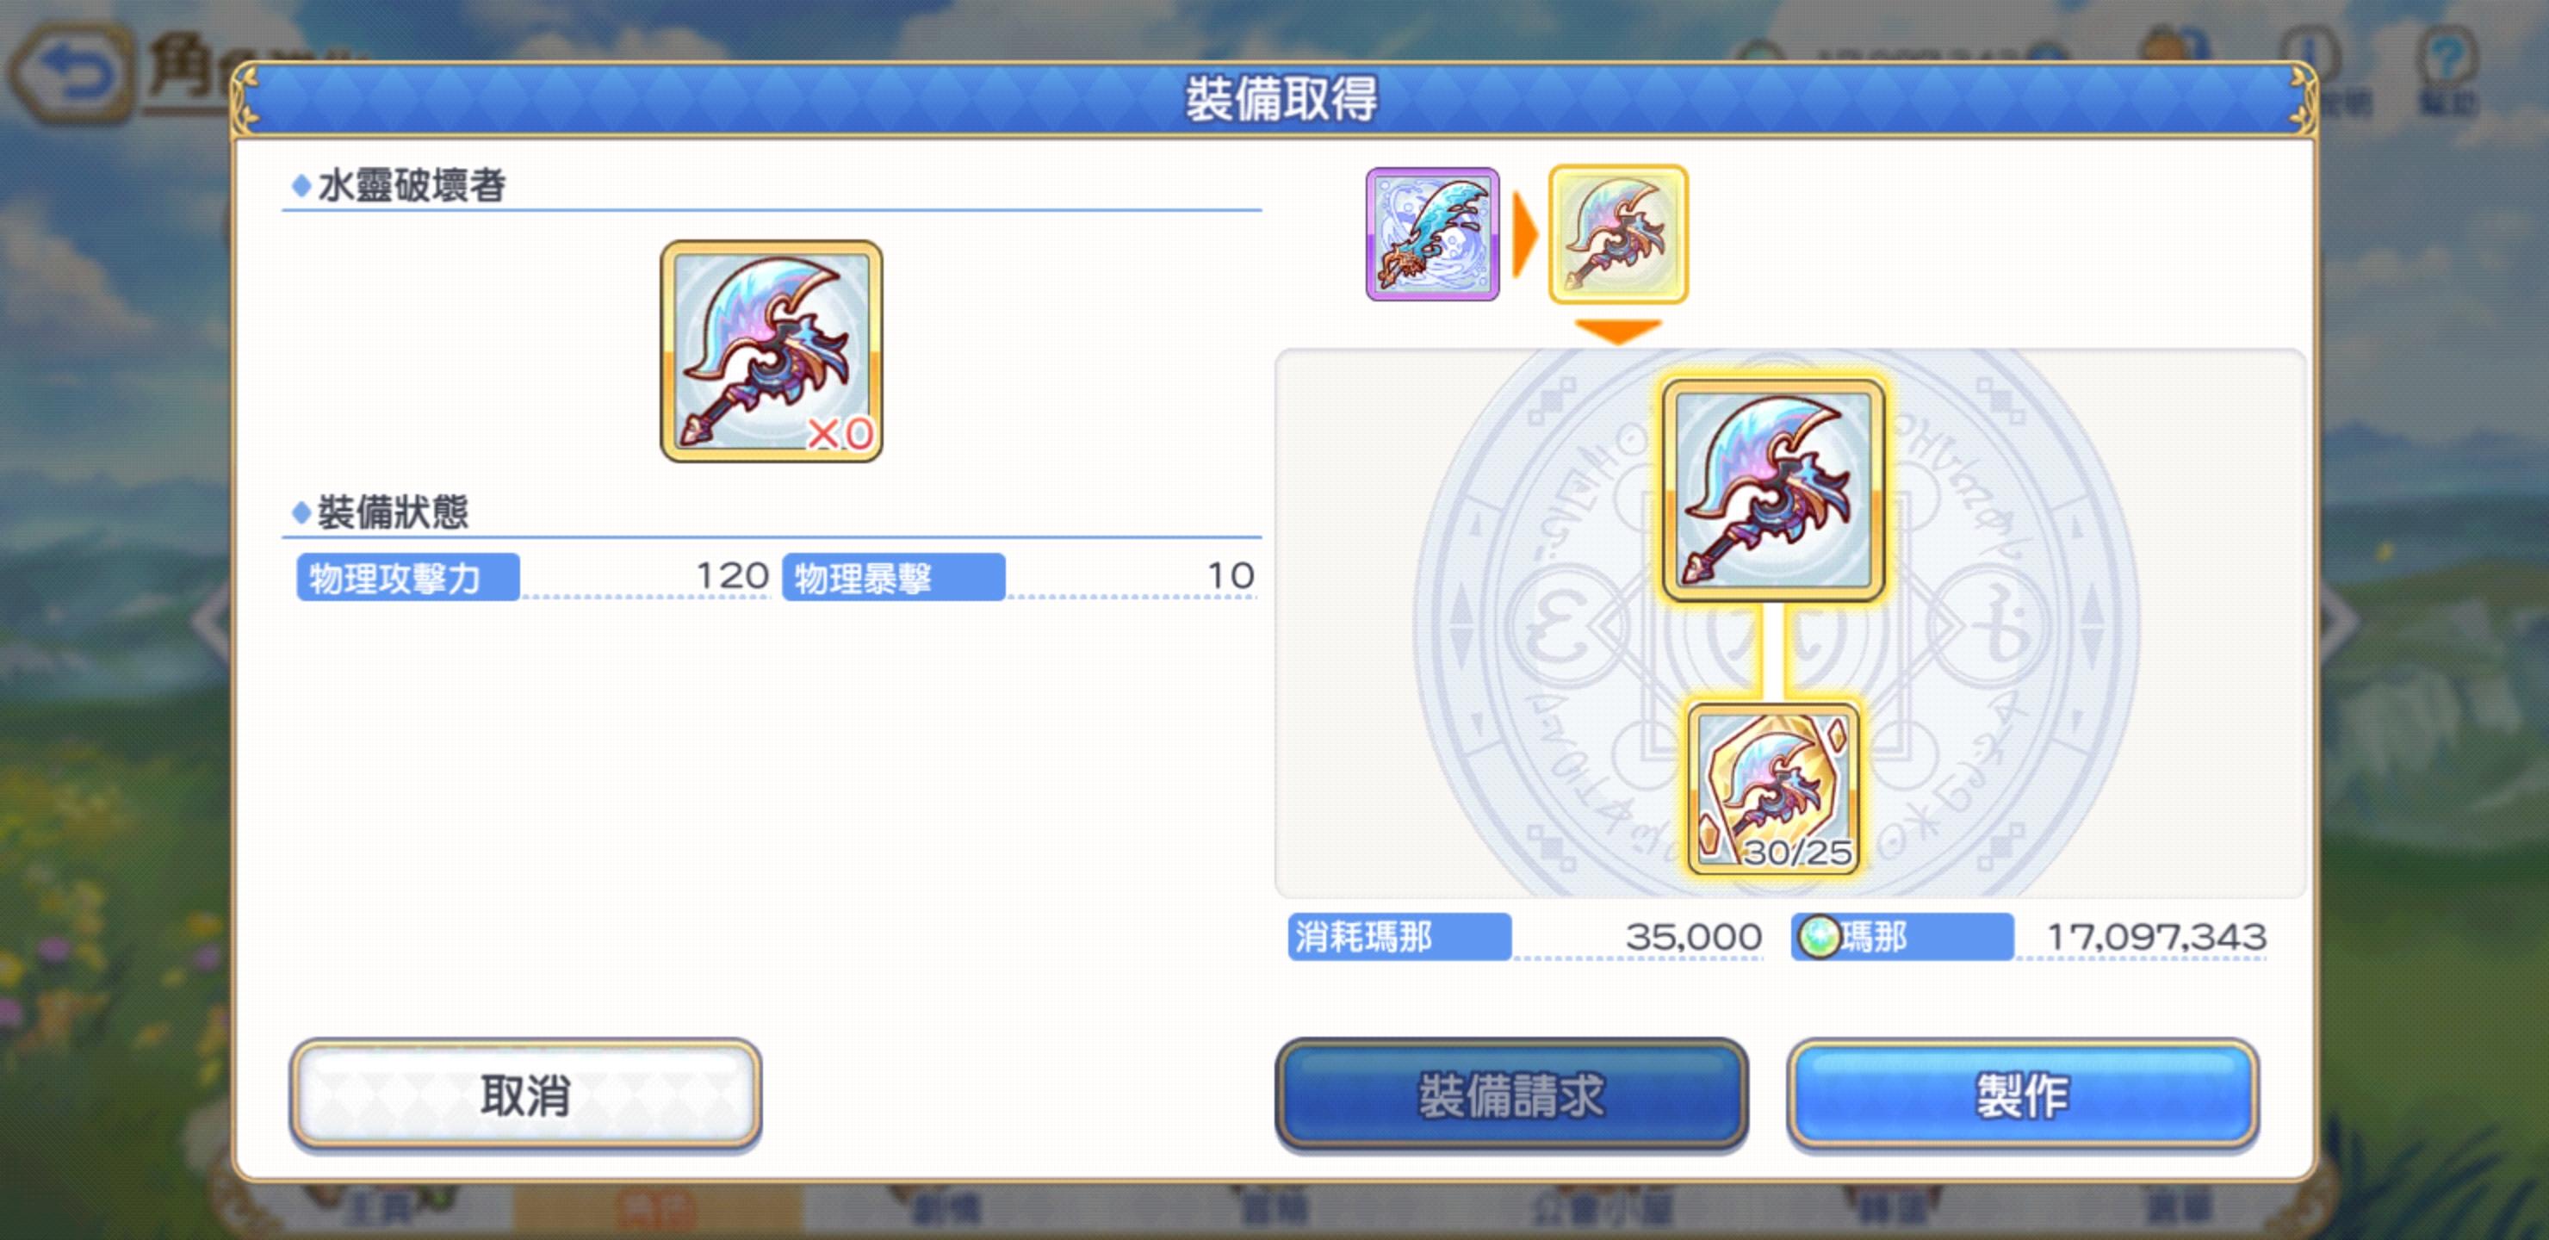This screenshot has height=1240, width=2549.
Task: Click the 水靈破壞者 equipment icon with x0
Action: pyautogui.click(x=771, y=350)
